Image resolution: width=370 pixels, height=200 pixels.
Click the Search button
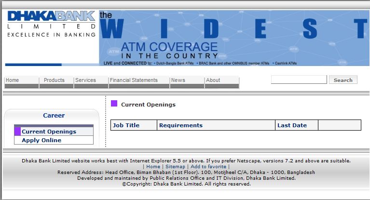(343, 80)
